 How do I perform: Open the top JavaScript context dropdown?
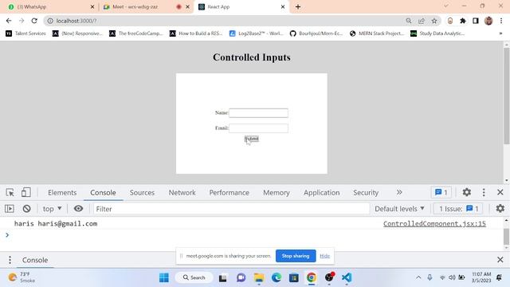tap(52, 209)
